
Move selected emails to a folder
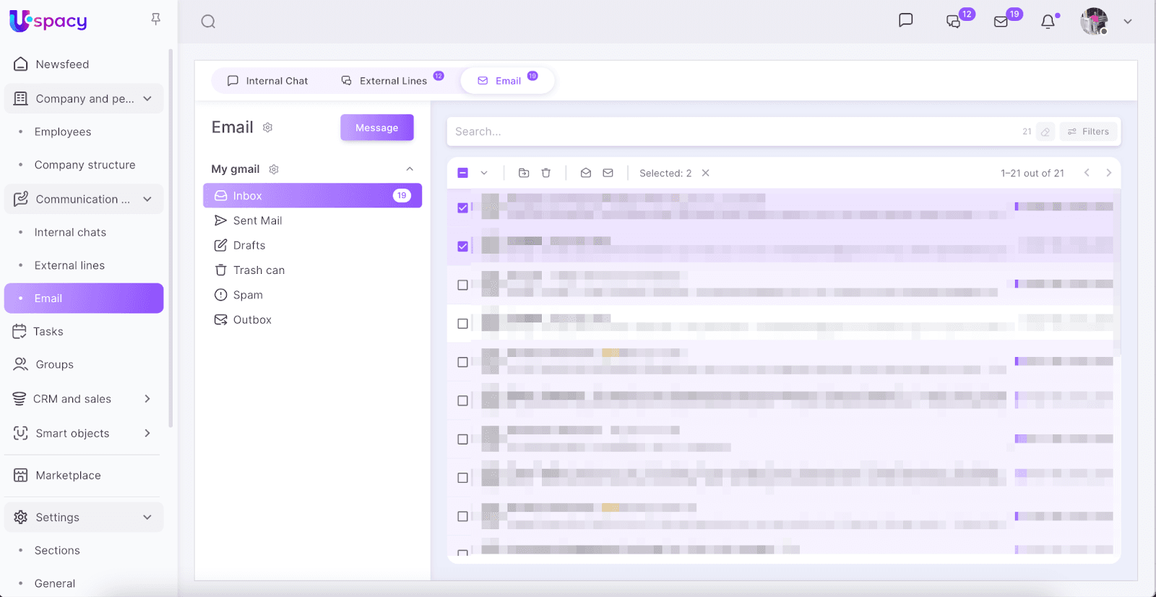524,173
